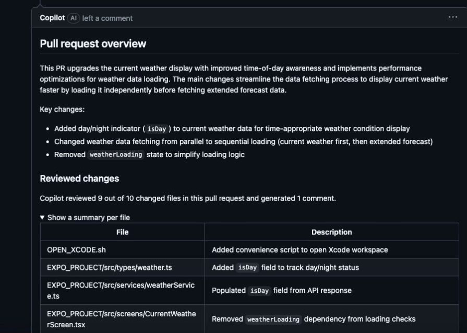Viewport: 467px width, 333px height.
Task: Open the Copilot reviewer profile link
Action: pos(52,18)
